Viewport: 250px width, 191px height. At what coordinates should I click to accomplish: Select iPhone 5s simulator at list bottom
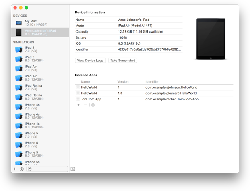pyautogui.click(x=40, y=163)
